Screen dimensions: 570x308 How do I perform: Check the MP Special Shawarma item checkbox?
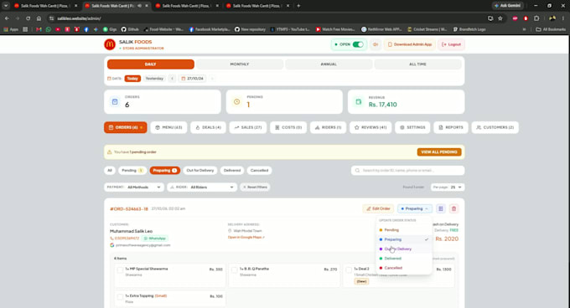point(120,269)
